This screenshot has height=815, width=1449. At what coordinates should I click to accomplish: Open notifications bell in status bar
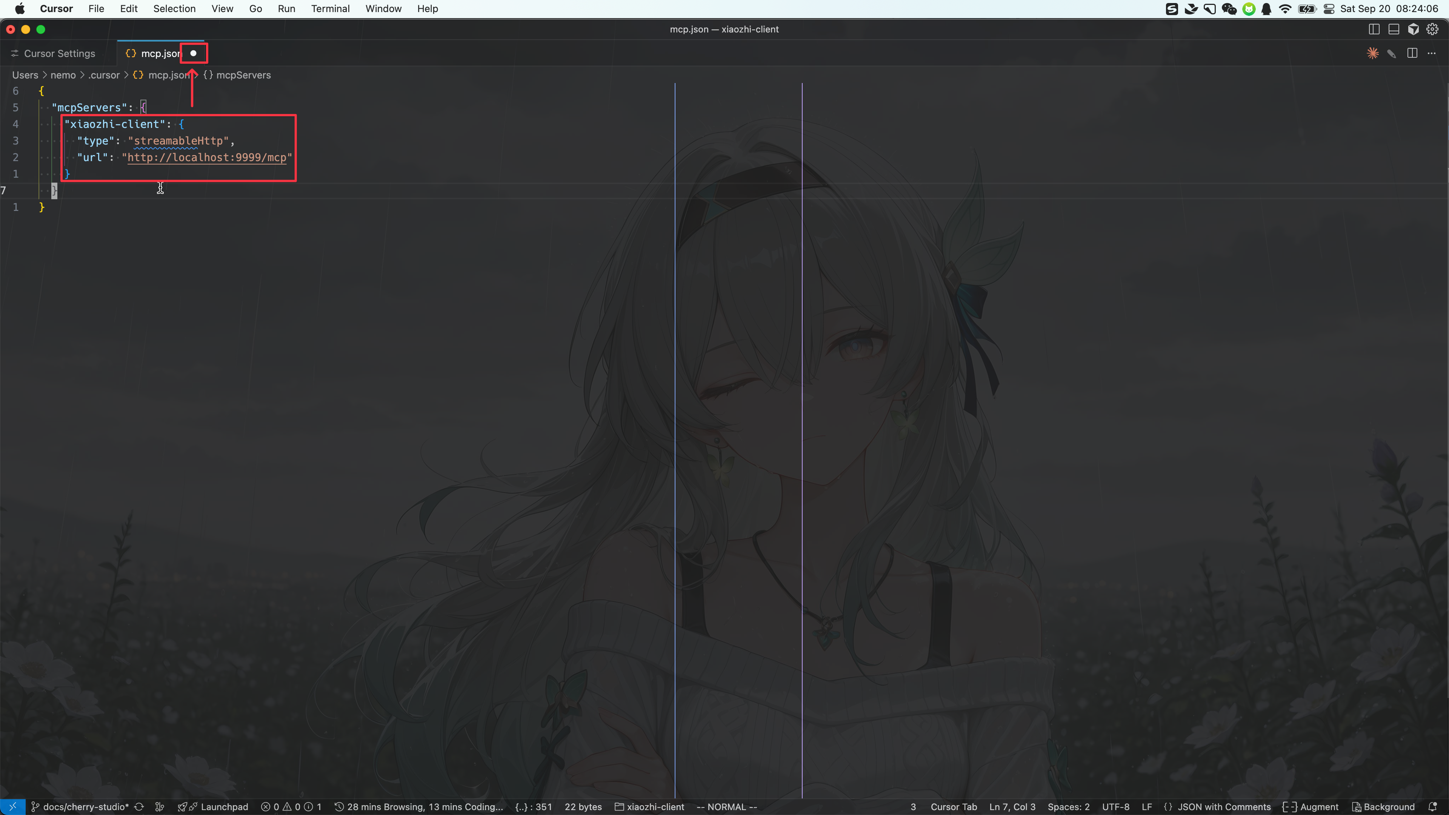(1433, 807)
